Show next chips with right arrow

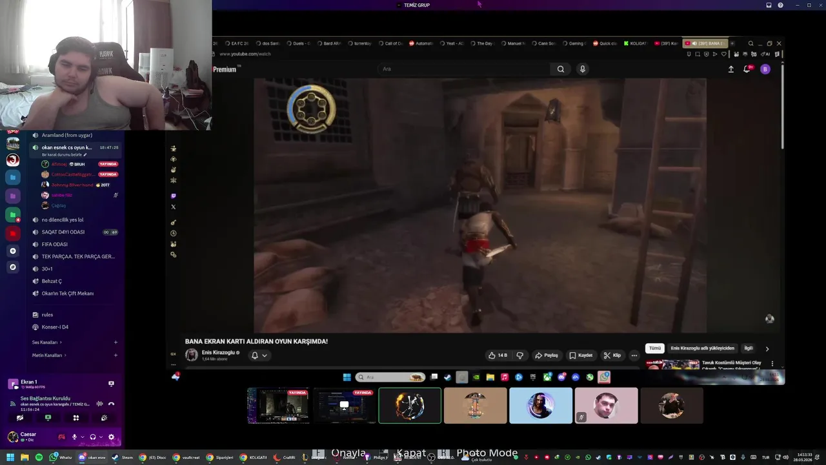pos(767,349)
